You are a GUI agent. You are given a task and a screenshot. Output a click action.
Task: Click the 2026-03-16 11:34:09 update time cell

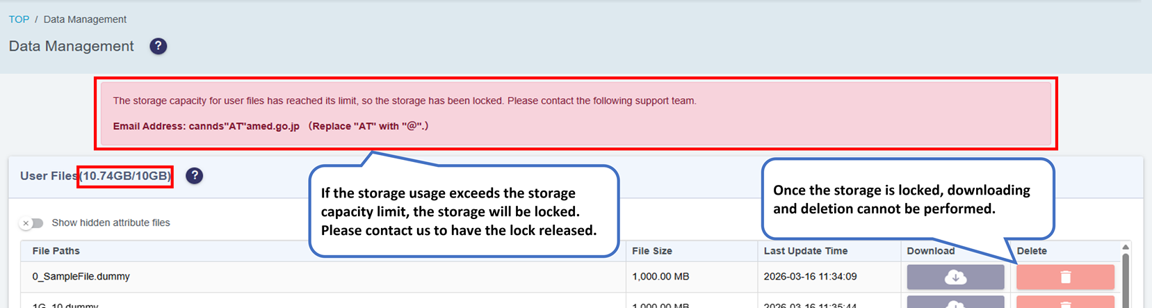coord(810,277)
